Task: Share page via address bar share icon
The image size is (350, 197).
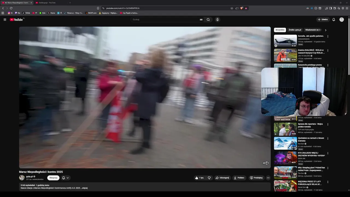Action: coord(236,8)
